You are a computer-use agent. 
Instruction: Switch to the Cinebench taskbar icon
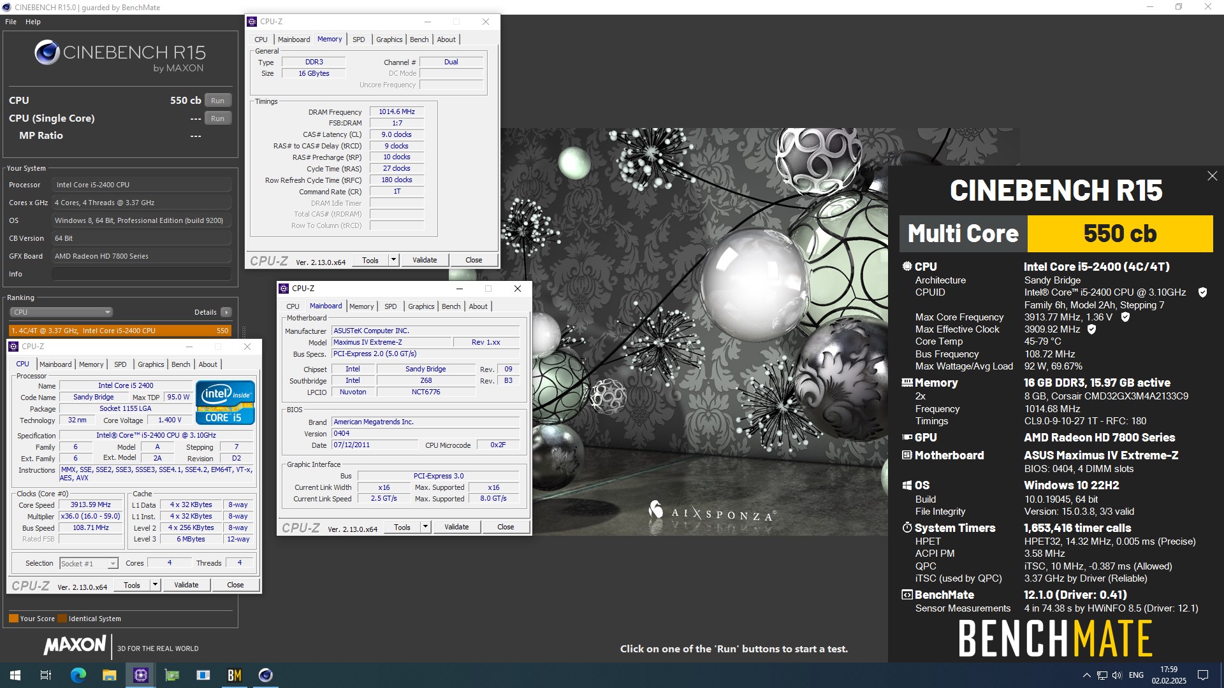click(265, 675)
